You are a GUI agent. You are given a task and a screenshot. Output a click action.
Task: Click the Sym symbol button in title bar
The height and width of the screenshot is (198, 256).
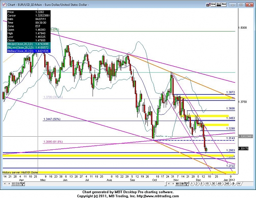[213, 4]
